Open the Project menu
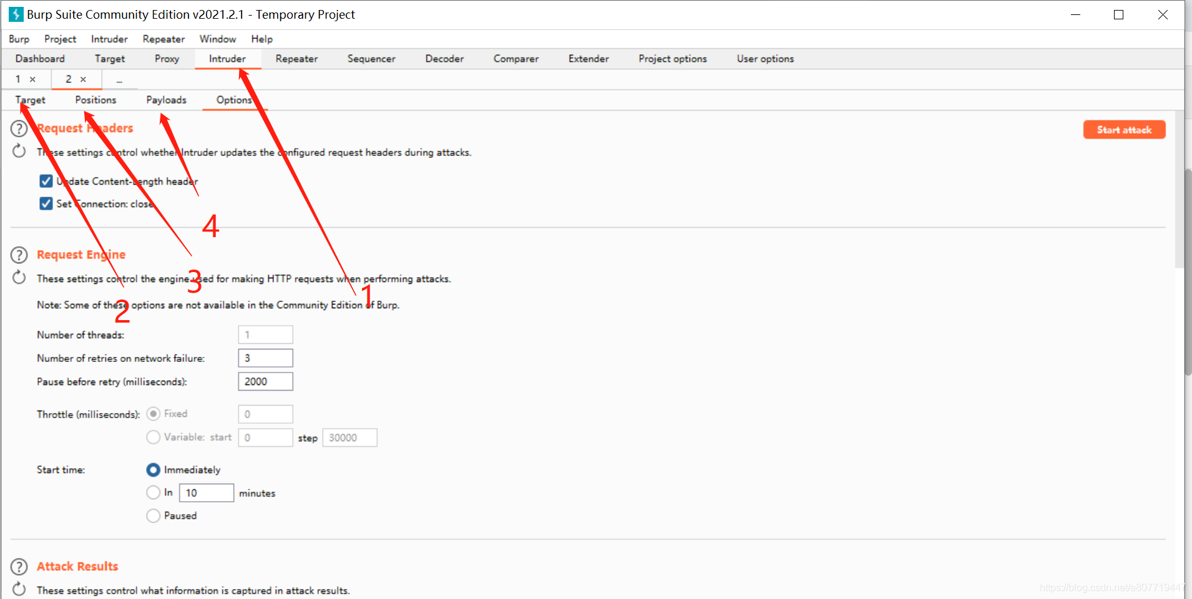This screenshot has width=1192, height=599. point(60,39)
